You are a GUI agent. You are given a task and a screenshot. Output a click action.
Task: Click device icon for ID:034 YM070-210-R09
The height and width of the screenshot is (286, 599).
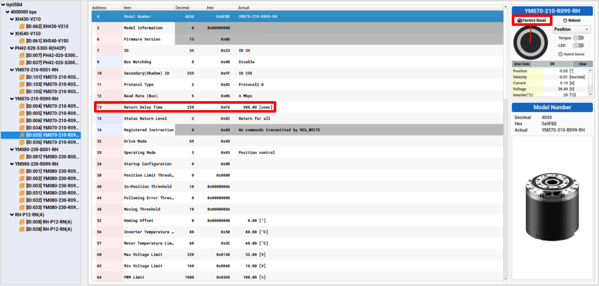(x=22, y=128)
